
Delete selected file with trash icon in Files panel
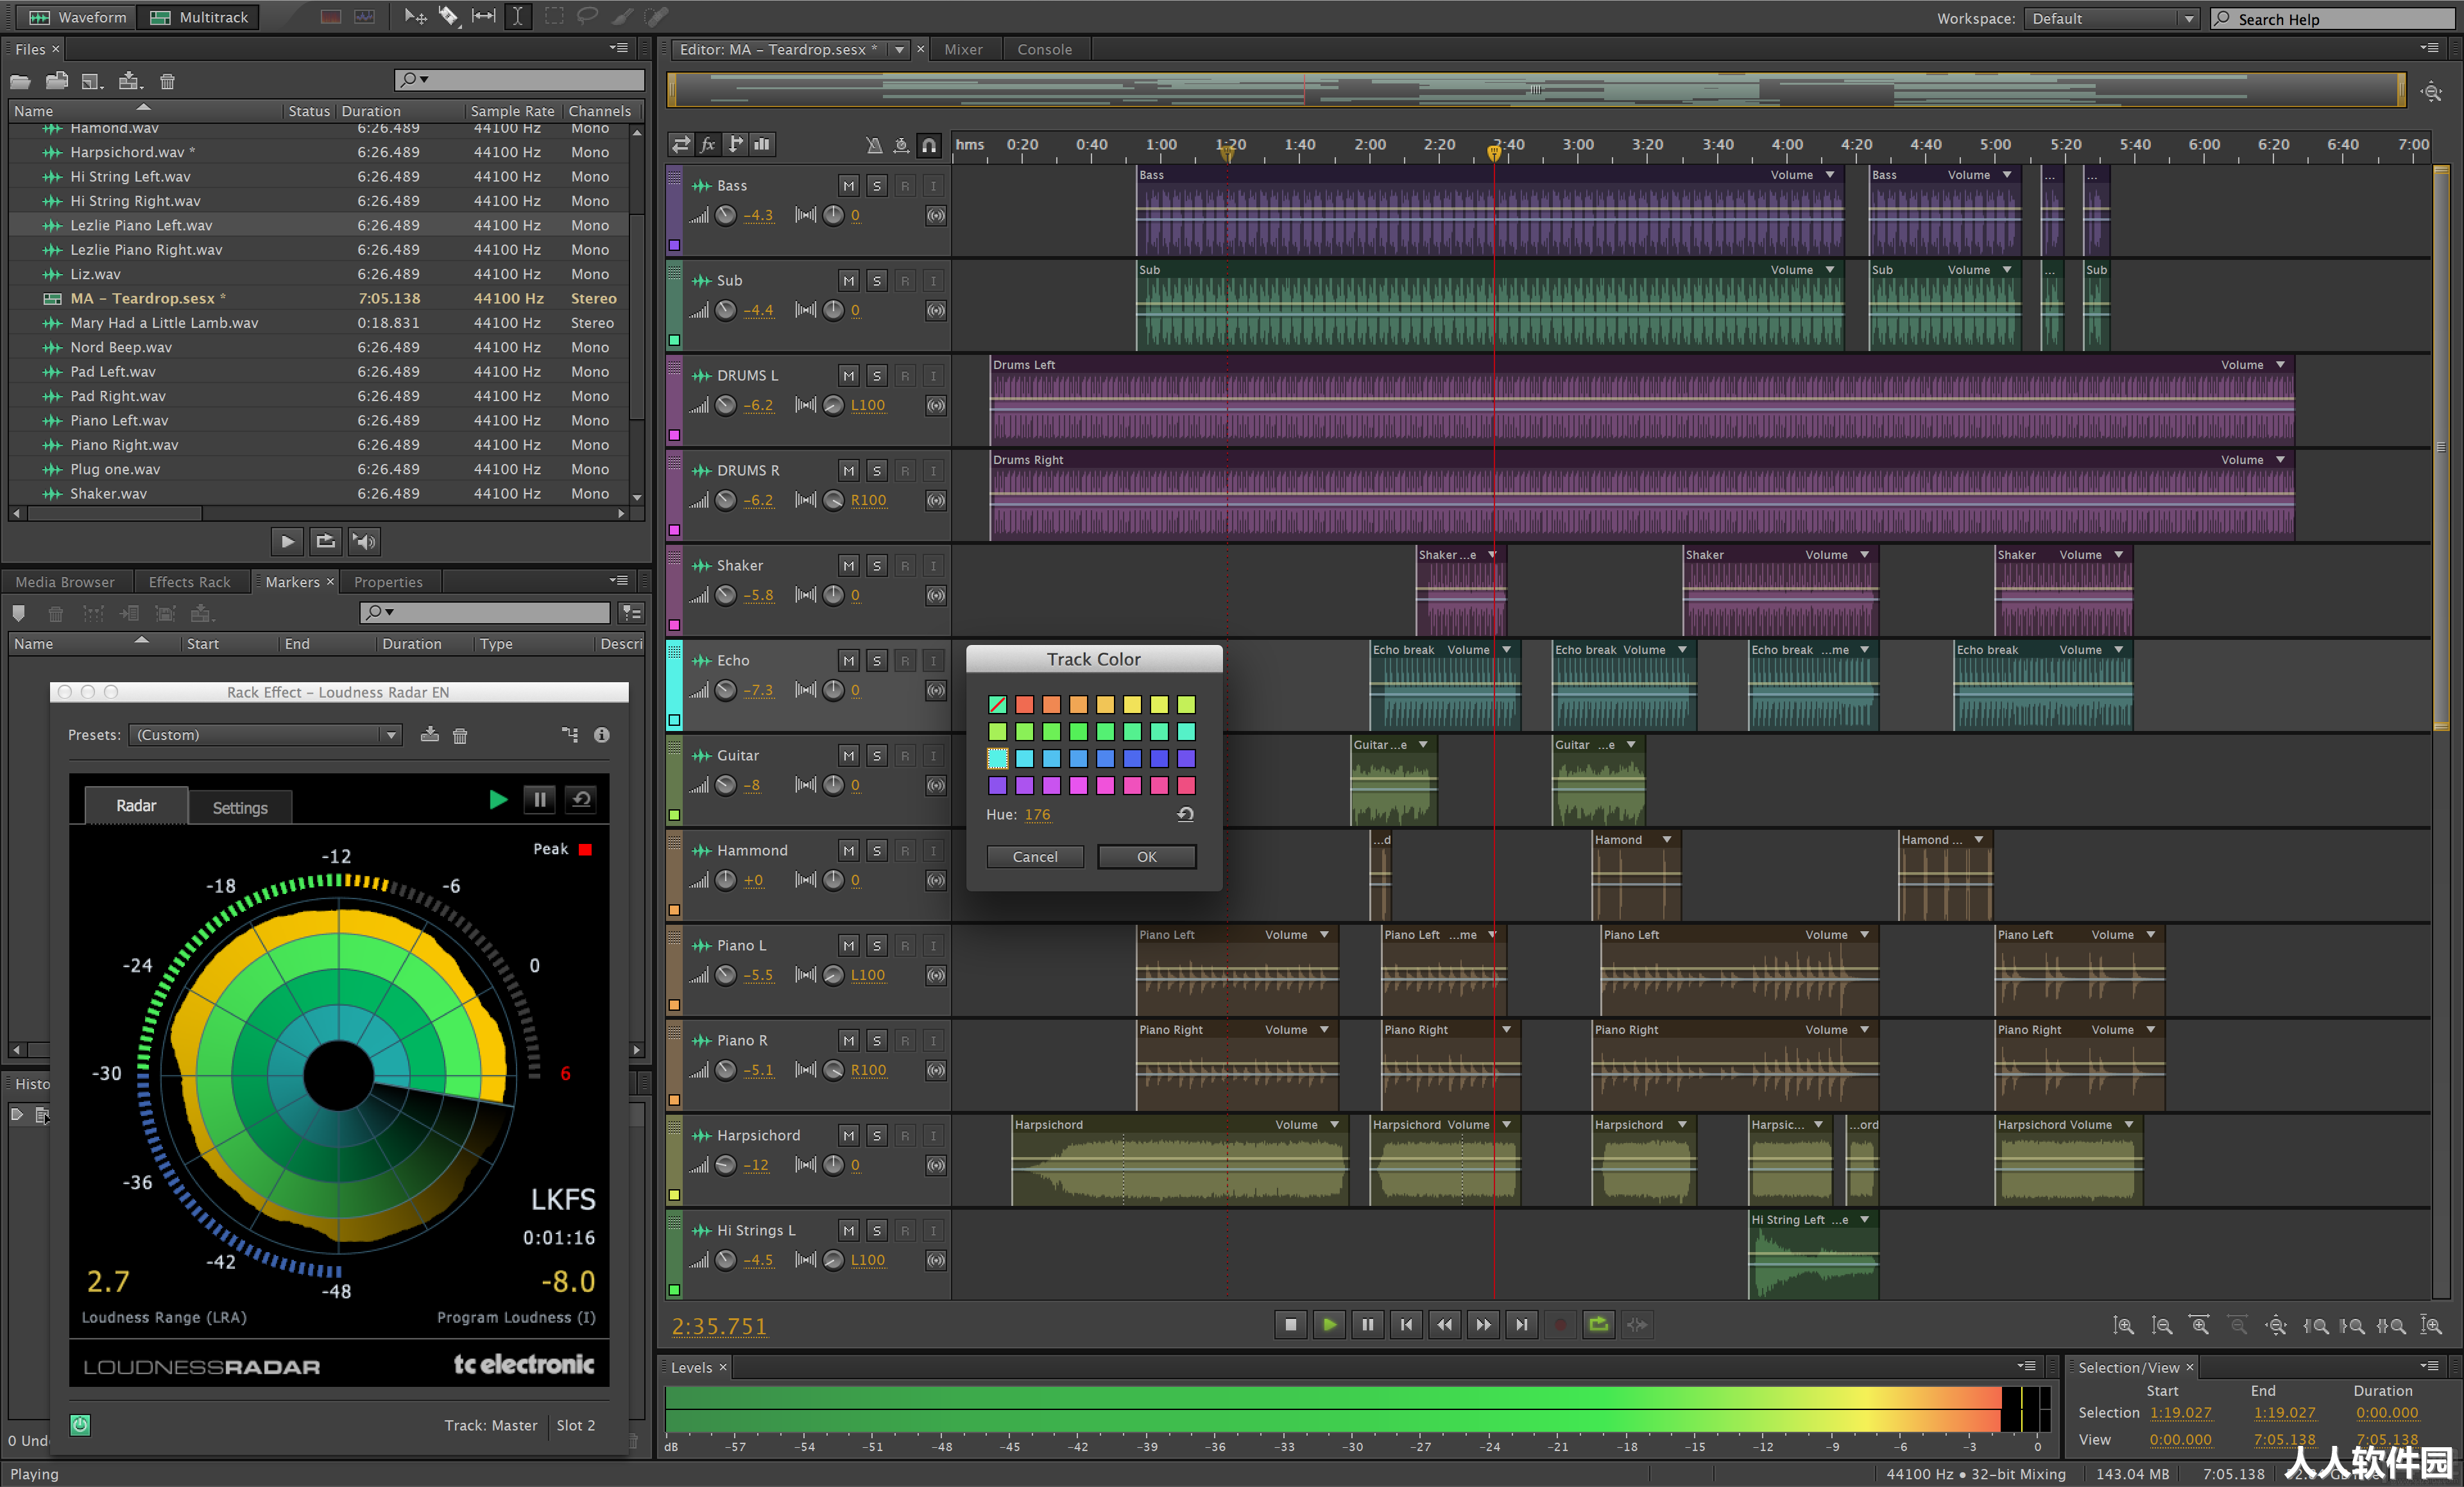(167, 82)
